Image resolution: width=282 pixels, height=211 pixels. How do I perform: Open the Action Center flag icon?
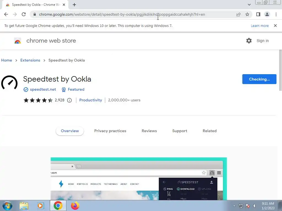(x=248, y=206)
